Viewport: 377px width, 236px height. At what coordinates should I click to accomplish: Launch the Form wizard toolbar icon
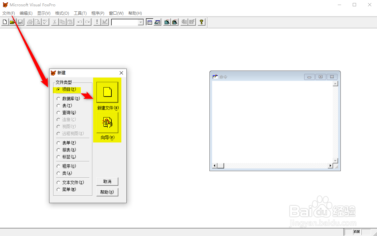(167, 22)
